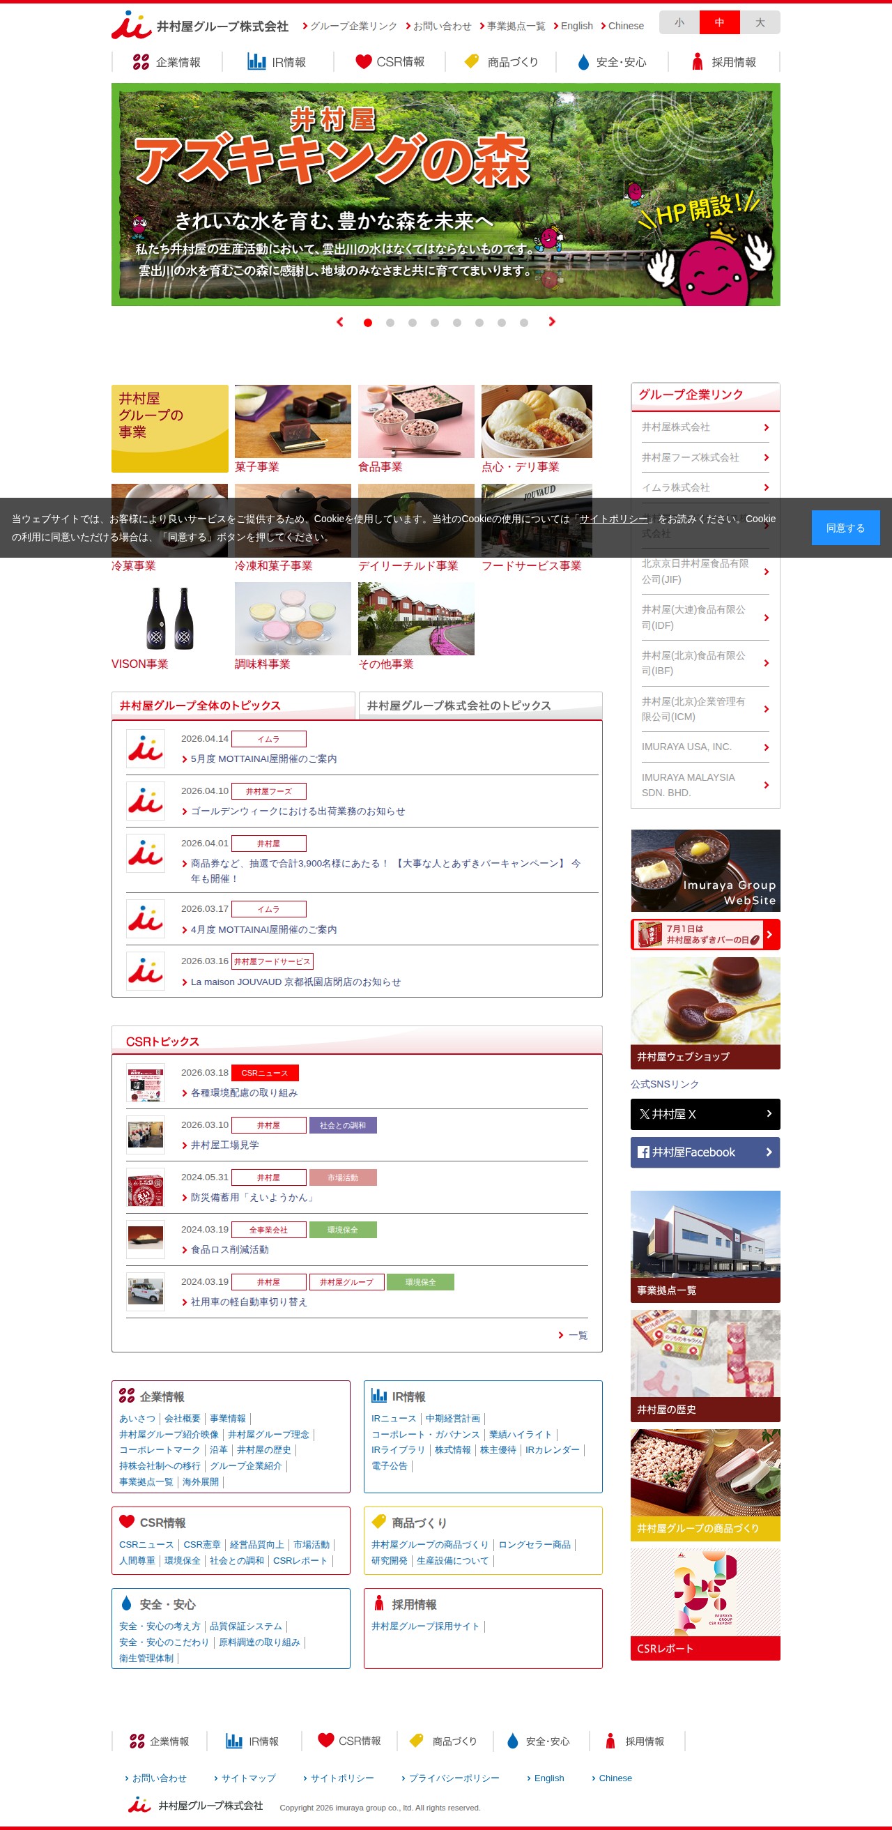Select the third carousel dot
Viewport: 892px width, 1830px height.
[413, 323]
